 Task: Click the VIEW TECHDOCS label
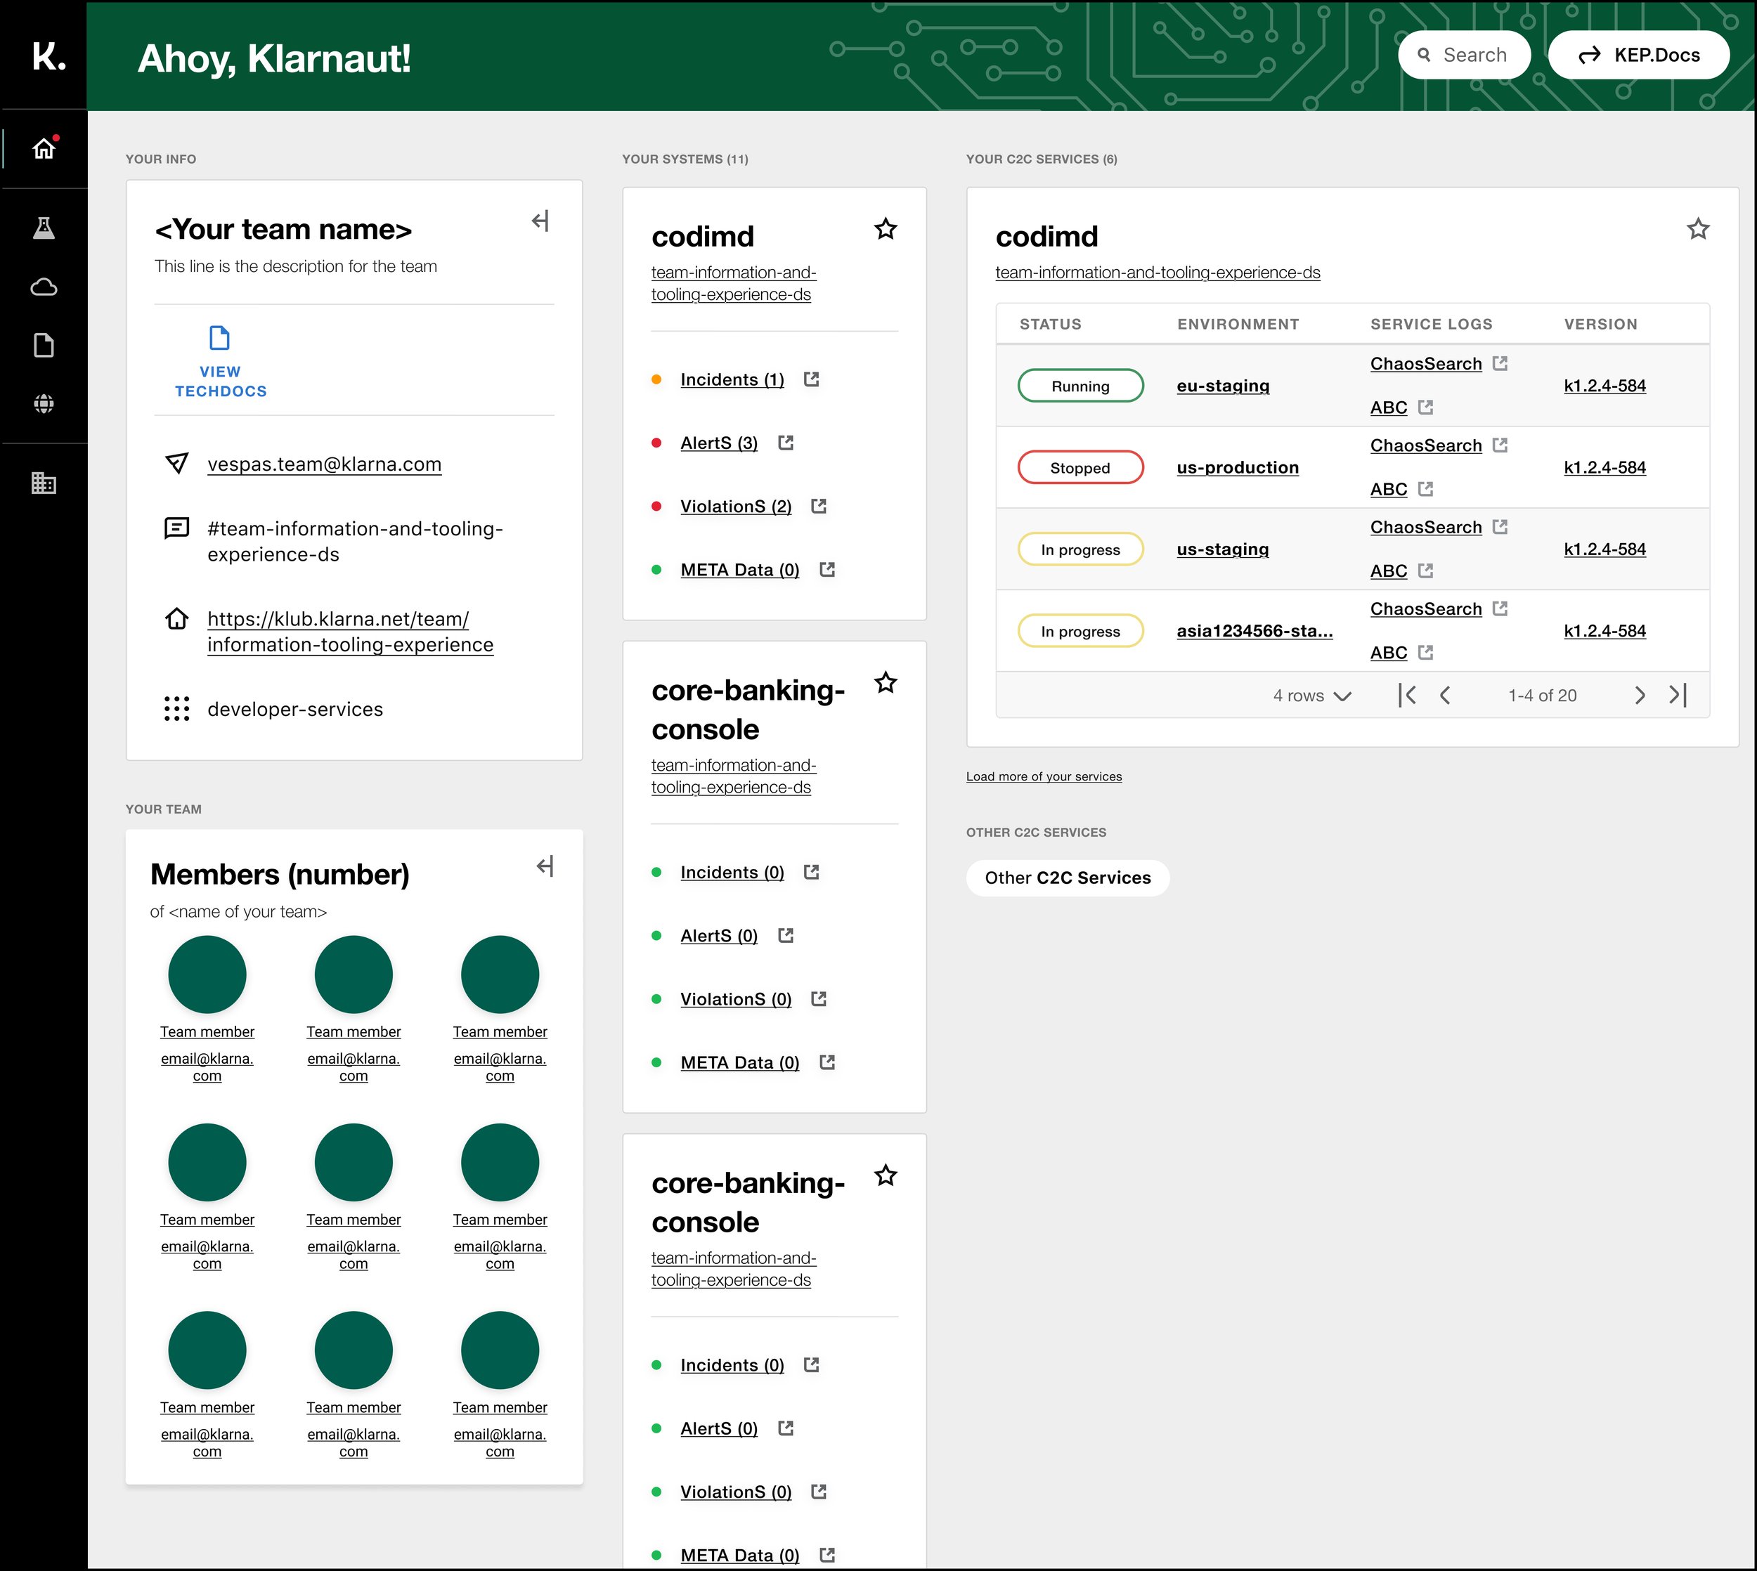221,382
